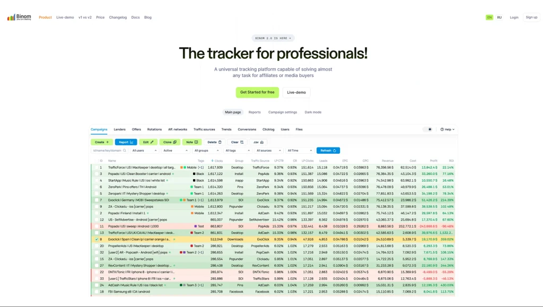This screenshot has height=307, width=543.
Task: Select the Dark mode preview tab
Action: point(313,112)
